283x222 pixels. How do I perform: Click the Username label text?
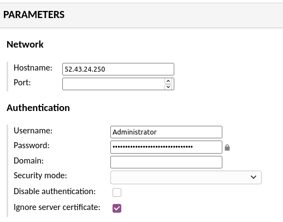(33, 131)
